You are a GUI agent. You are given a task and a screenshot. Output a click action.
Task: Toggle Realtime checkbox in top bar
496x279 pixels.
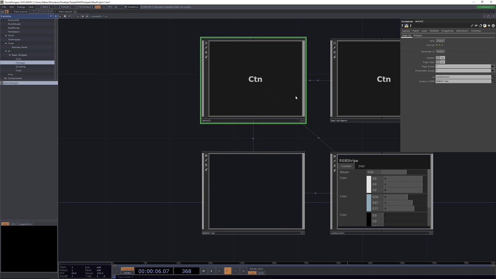point(126,7)
